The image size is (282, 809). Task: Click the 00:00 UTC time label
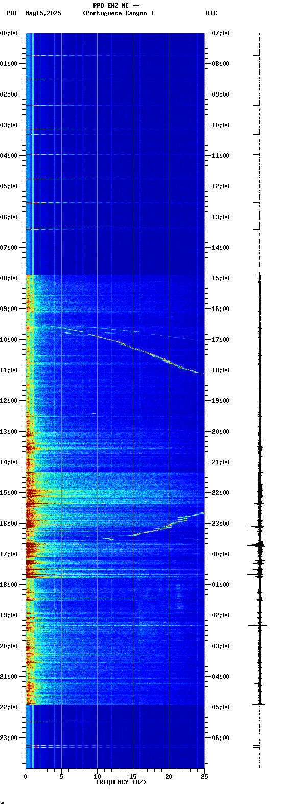(221, 554)
